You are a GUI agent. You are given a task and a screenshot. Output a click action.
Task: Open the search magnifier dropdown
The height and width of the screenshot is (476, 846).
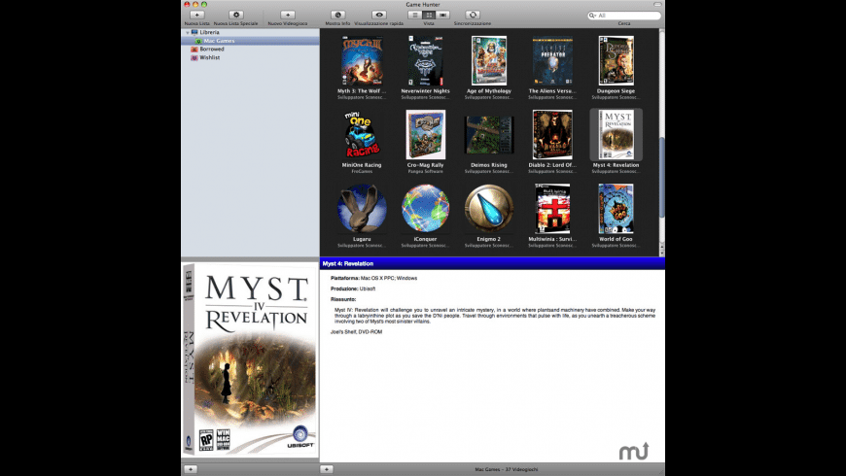tap(592, 16)
